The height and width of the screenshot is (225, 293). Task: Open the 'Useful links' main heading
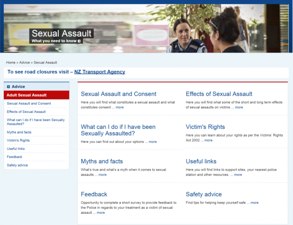point(201,161)
